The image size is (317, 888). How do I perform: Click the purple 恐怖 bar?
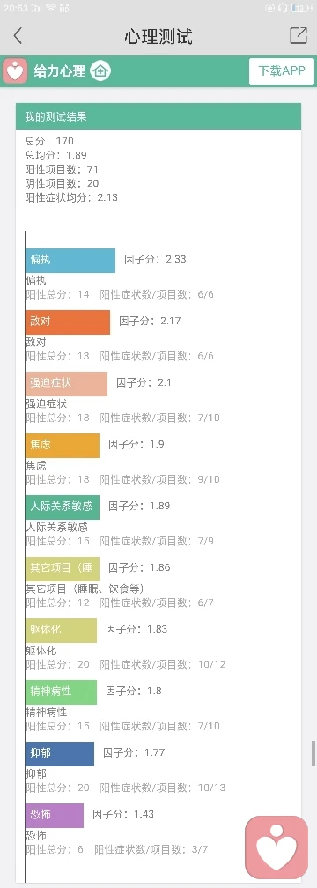(55, 816)
